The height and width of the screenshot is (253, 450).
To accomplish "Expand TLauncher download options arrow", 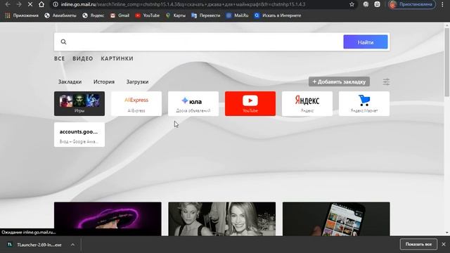I will coord(72,245).
